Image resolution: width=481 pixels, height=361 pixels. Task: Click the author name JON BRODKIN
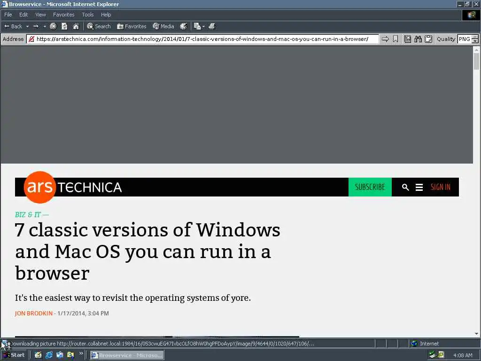click(x=34, y=314)
